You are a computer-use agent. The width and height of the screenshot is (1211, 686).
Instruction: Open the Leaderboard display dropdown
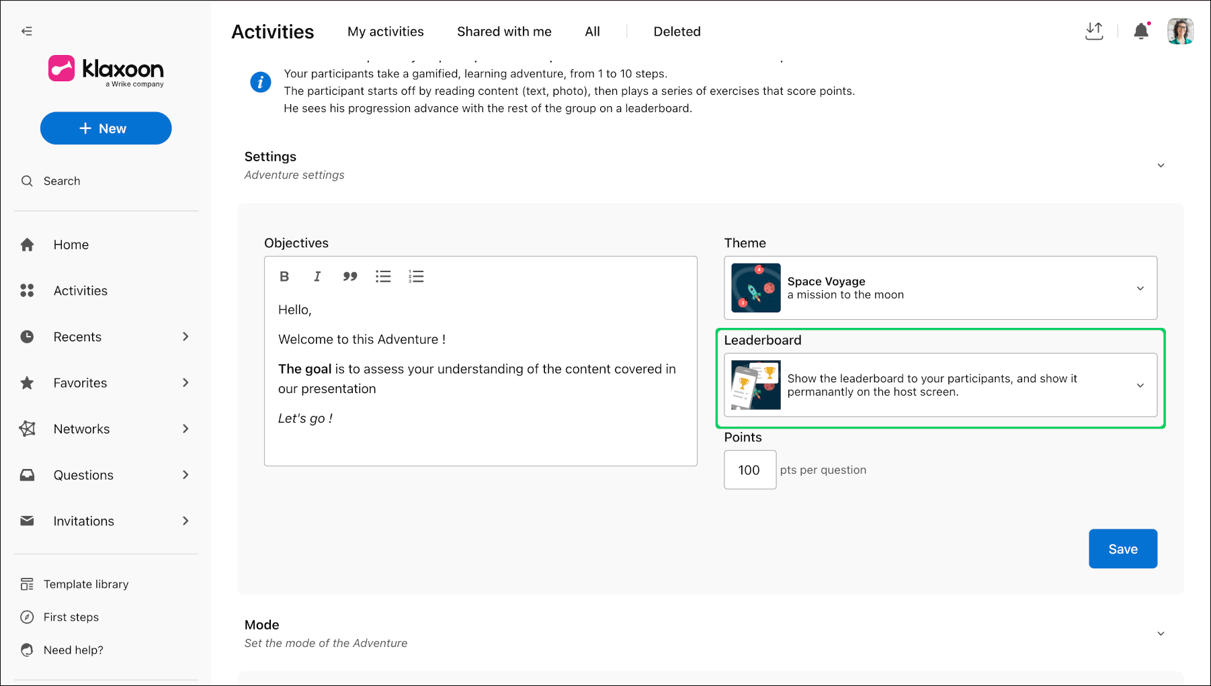point(940,385)
